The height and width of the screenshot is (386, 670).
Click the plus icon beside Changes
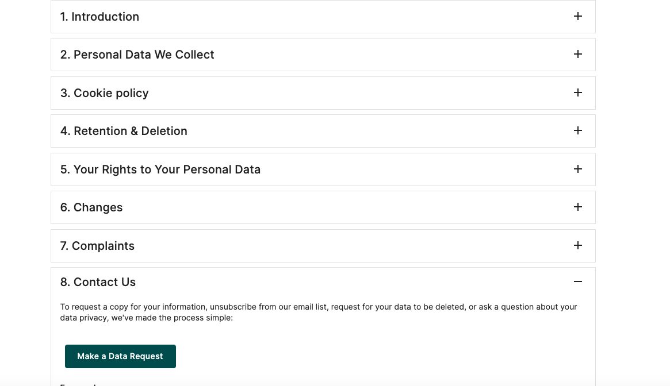click(578, 207)
